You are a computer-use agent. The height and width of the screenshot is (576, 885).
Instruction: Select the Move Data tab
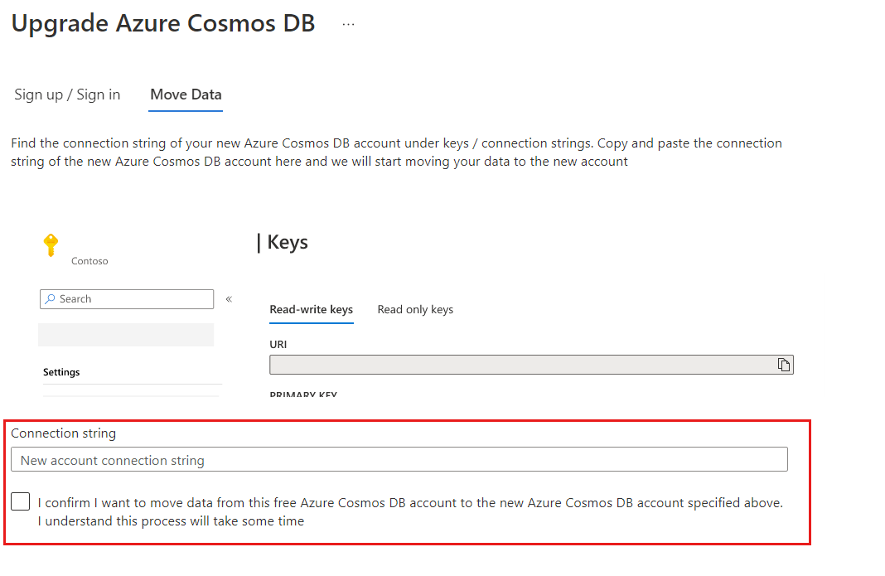pyautogui.click(x=186, y=94)
